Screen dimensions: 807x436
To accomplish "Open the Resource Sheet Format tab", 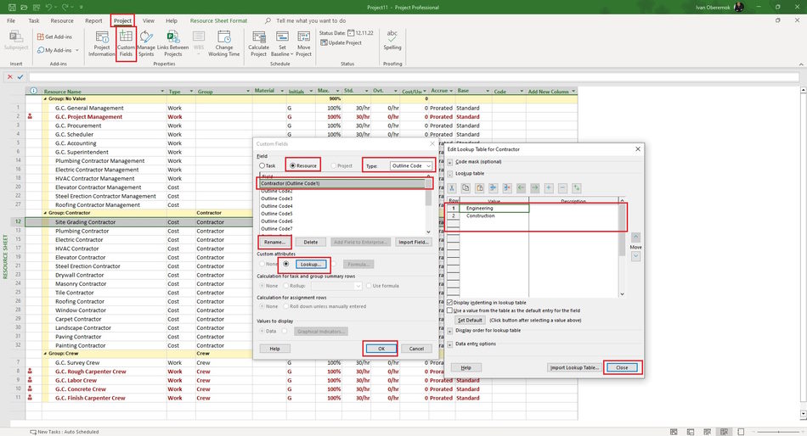I will point(218,20).
